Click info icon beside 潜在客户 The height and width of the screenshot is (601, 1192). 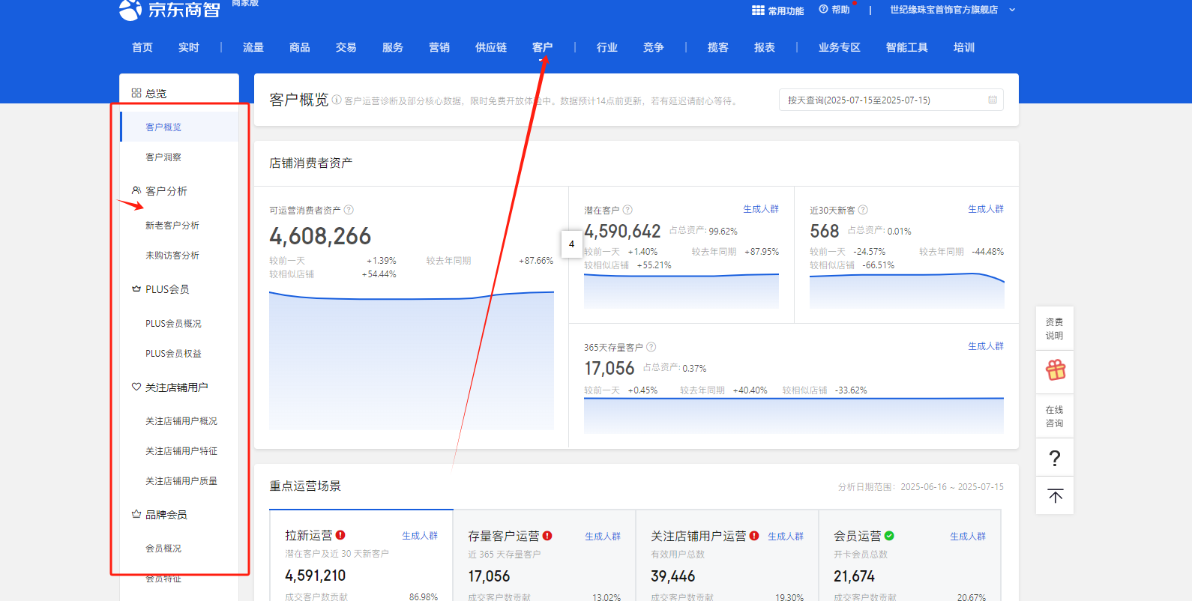(627, 211)
